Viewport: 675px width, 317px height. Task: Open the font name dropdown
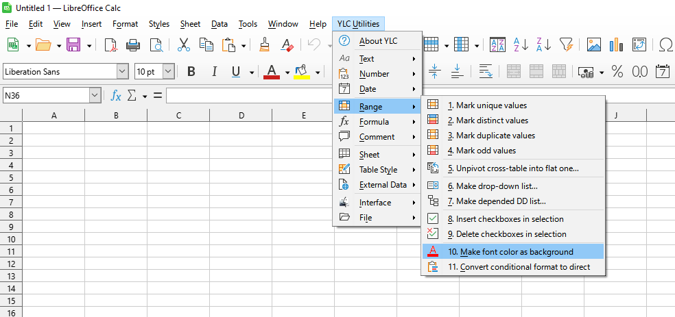point(122,71)
